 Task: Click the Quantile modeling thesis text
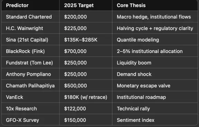tap(138, 40)
